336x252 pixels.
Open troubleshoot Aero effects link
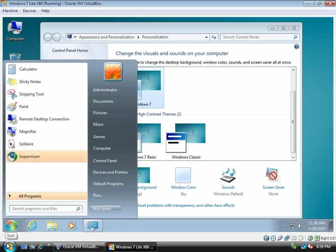(186, 205)
